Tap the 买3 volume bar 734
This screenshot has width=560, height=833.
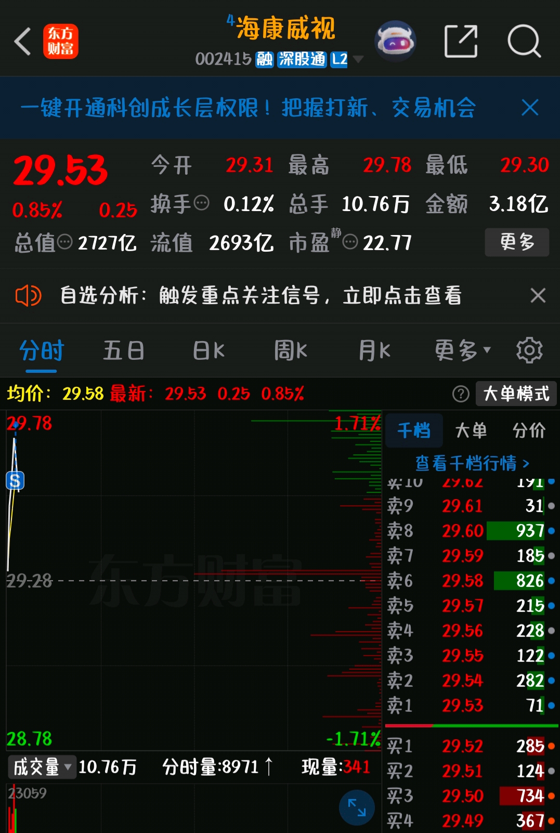pos(522,796)
